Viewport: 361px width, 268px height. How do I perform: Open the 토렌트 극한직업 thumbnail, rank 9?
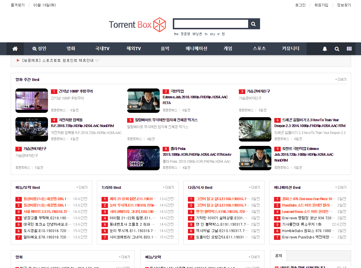pos(255,158)
